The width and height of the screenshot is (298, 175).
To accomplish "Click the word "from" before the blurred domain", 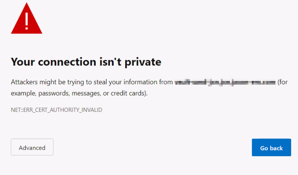I will [166, 82].
